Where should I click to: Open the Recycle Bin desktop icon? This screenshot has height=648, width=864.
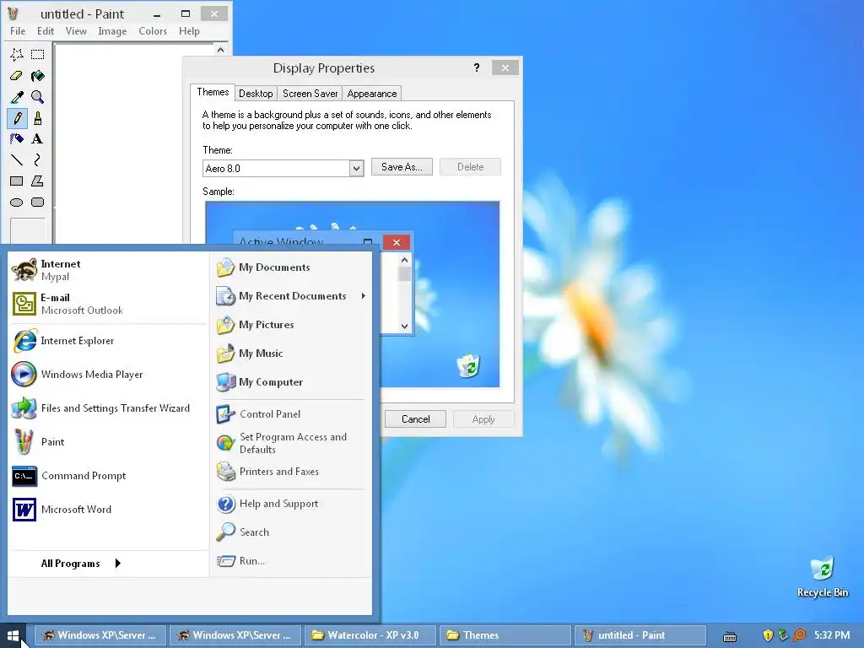[823, 577]
